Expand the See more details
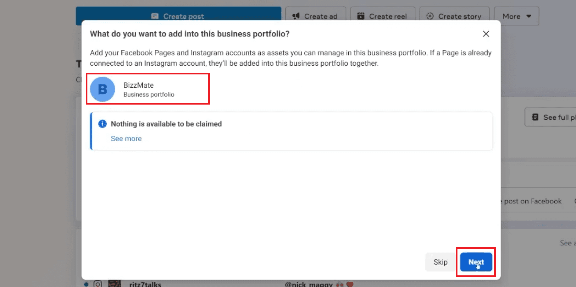The image size is (576, 287). tap(126, 138)
